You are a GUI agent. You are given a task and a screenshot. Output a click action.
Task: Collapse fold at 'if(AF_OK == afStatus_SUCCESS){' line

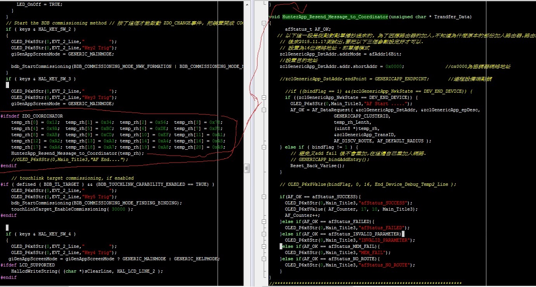264,197
